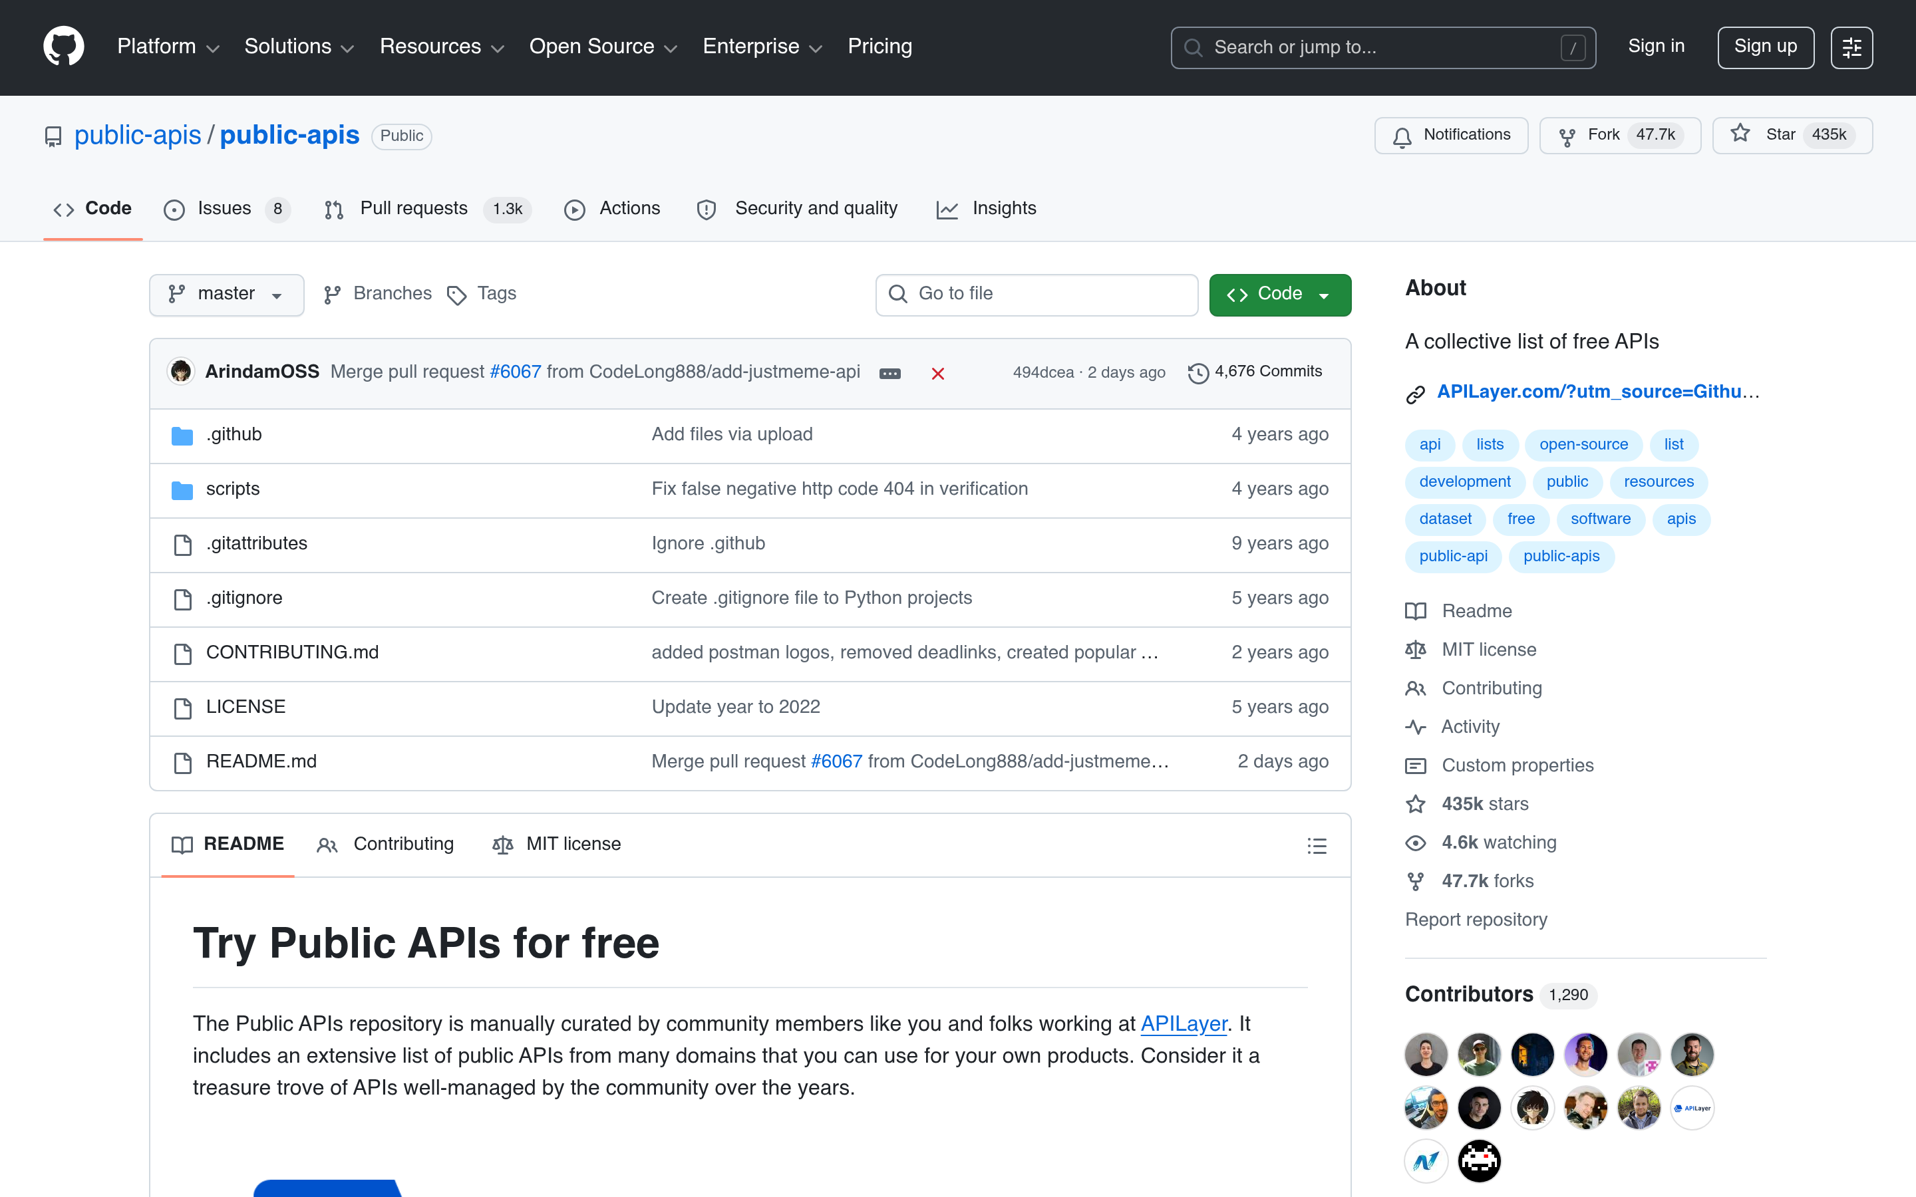
Task: Expand the master branch dropdown
Action: pos(226,295)
